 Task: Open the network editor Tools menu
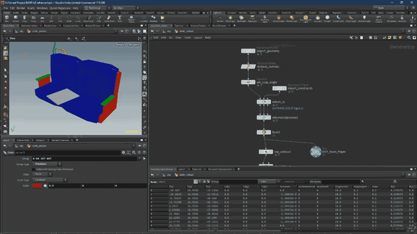coord(188,38)
